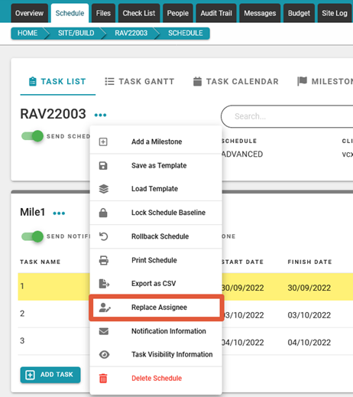Open the three-dot menu beside Mile1
Screen dimensions: 353x397
pos(59,213)
